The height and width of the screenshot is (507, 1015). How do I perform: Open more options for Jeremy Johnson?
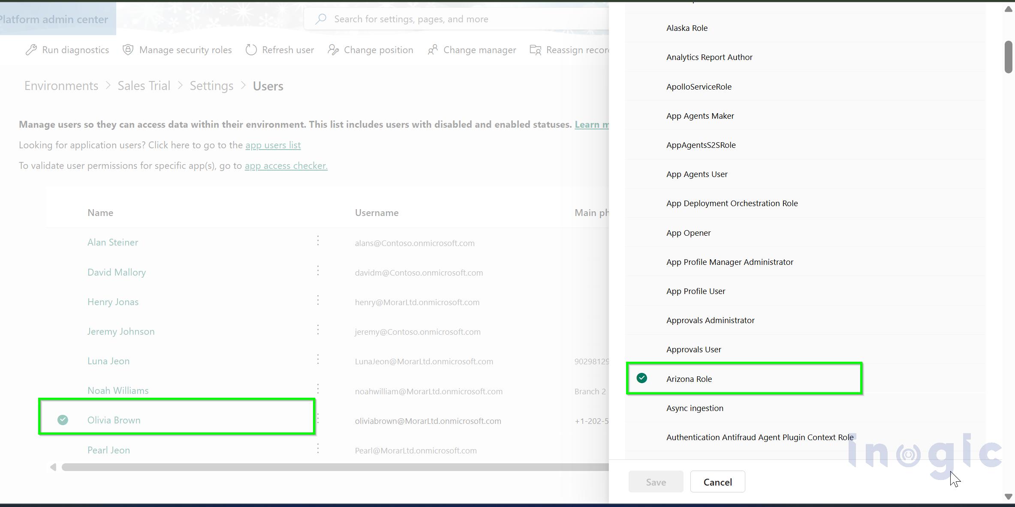click(x=318, y=330)
